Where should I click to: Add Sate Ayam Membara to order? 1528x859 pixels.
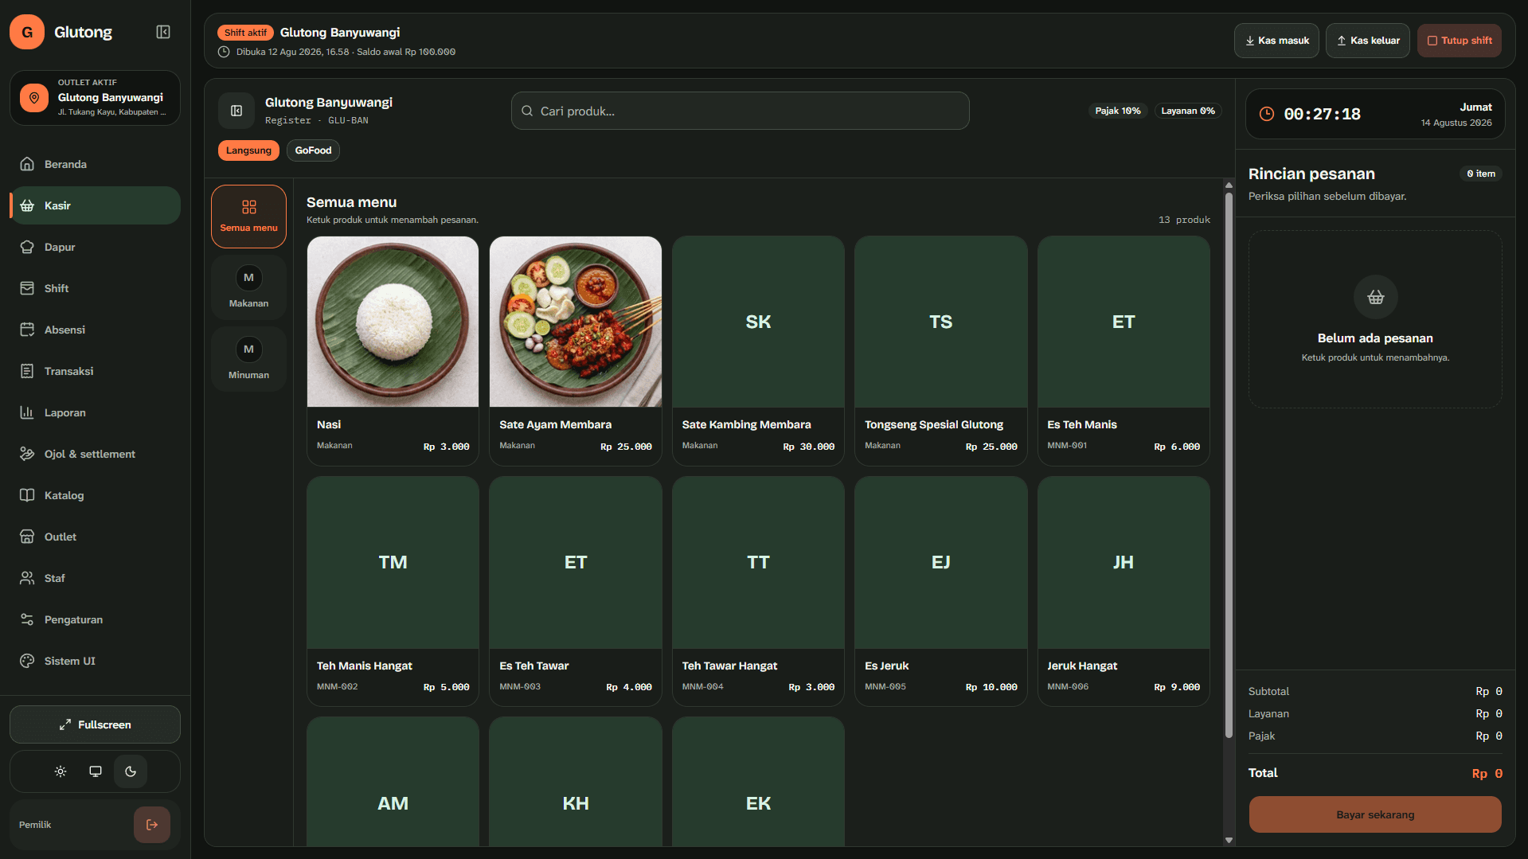tap(576, 350)
